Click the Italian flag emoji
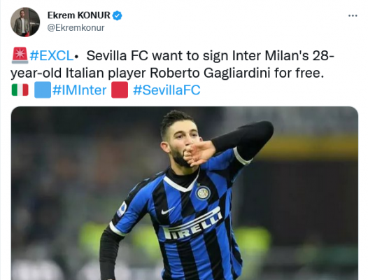Screen dimensions: 368x280 pyautogui.click(x=20, y=90)
